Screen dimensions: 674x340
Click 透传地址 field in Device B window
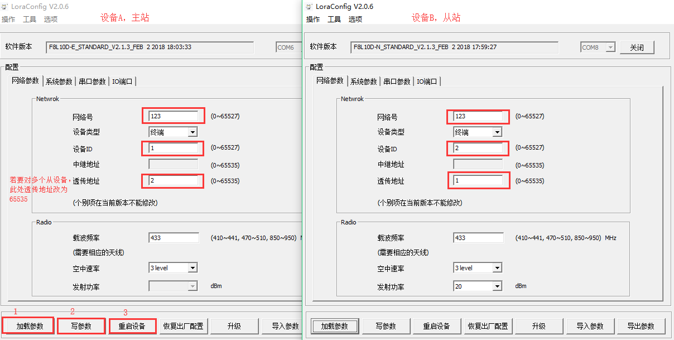(x=478, y=181)
